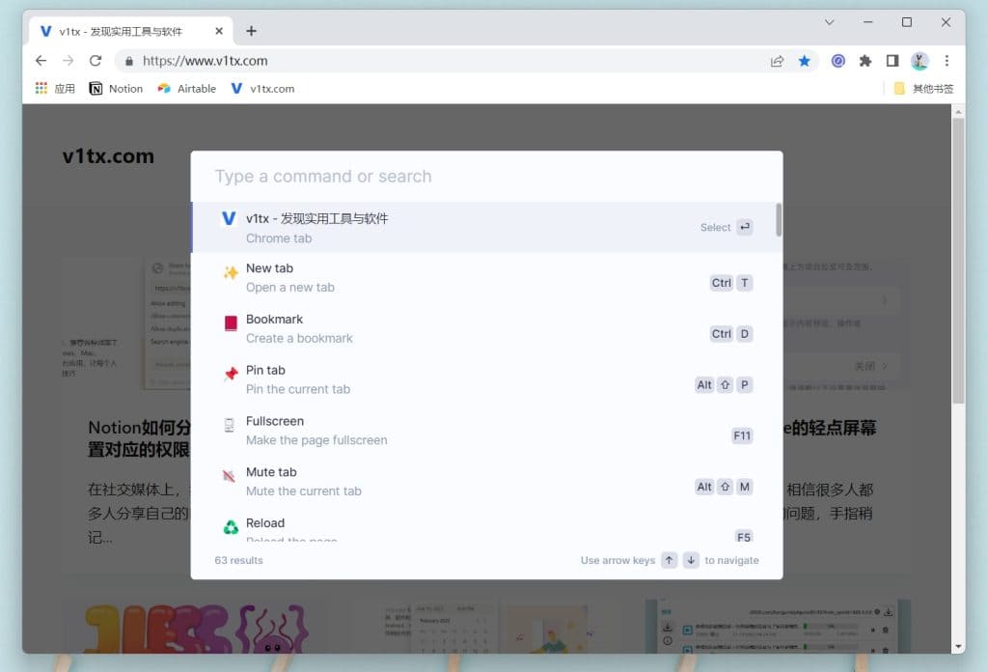The width and height of the screenshot is (988, 672).
Task: Click the Select enter key badge
Action: 745,227
